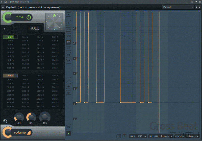Screen dimensions: 202x141
Task: Switch editor to time envelope clock icon
Action: [68, 127]
